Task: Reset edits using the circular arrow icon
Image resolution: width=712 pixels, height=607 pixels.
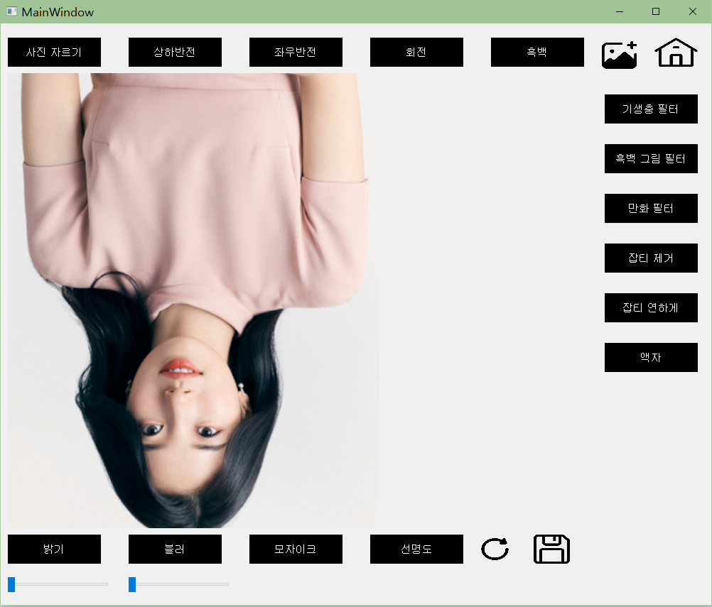Action: 495,549
